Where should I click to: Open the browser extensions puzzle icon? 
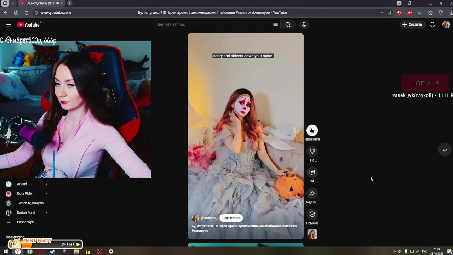[430, 12]
